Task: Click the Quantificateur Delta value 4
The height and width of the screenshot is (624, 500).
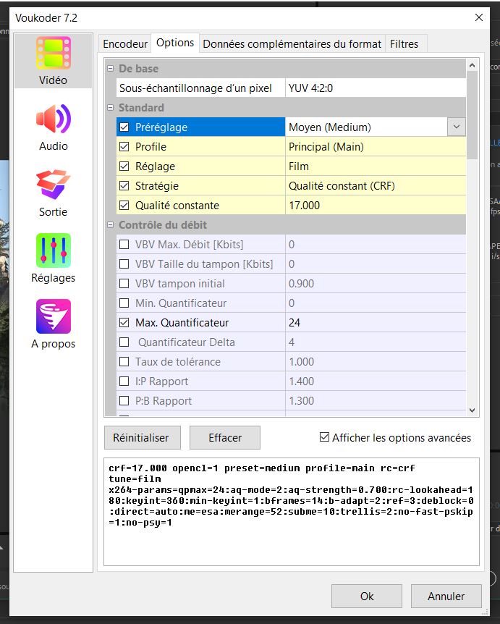Action: point(376,342)
